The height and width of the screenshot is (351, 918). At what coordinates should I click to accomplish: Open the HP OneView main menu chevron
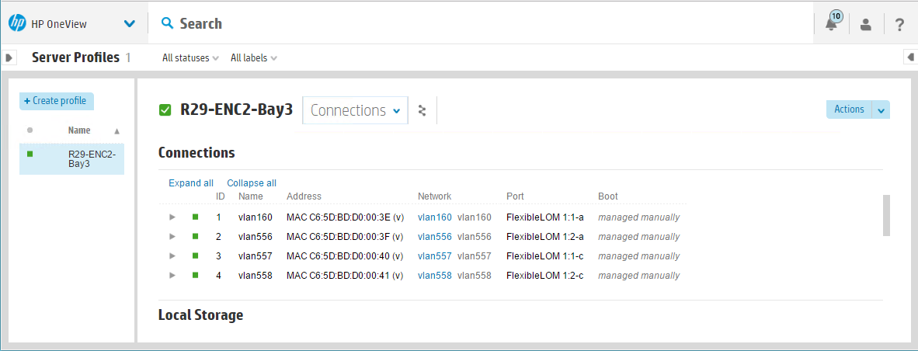point(130,24)
